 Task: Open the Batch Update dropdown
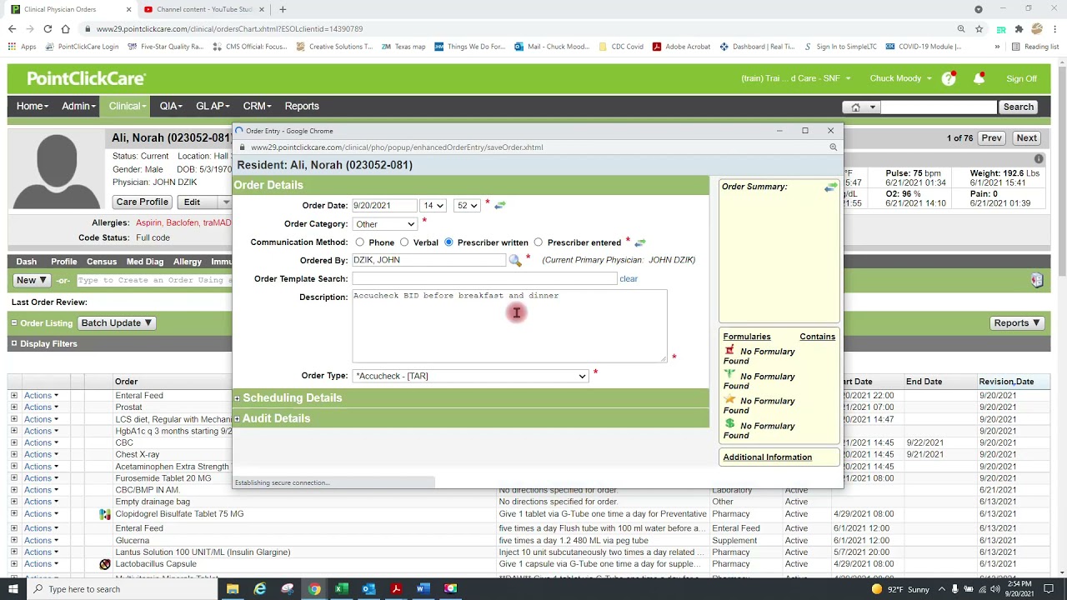(116, 323)
